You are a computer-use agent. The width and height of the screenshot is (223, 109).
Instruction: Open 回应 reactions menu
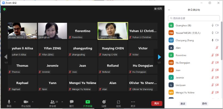coord(104,103)
